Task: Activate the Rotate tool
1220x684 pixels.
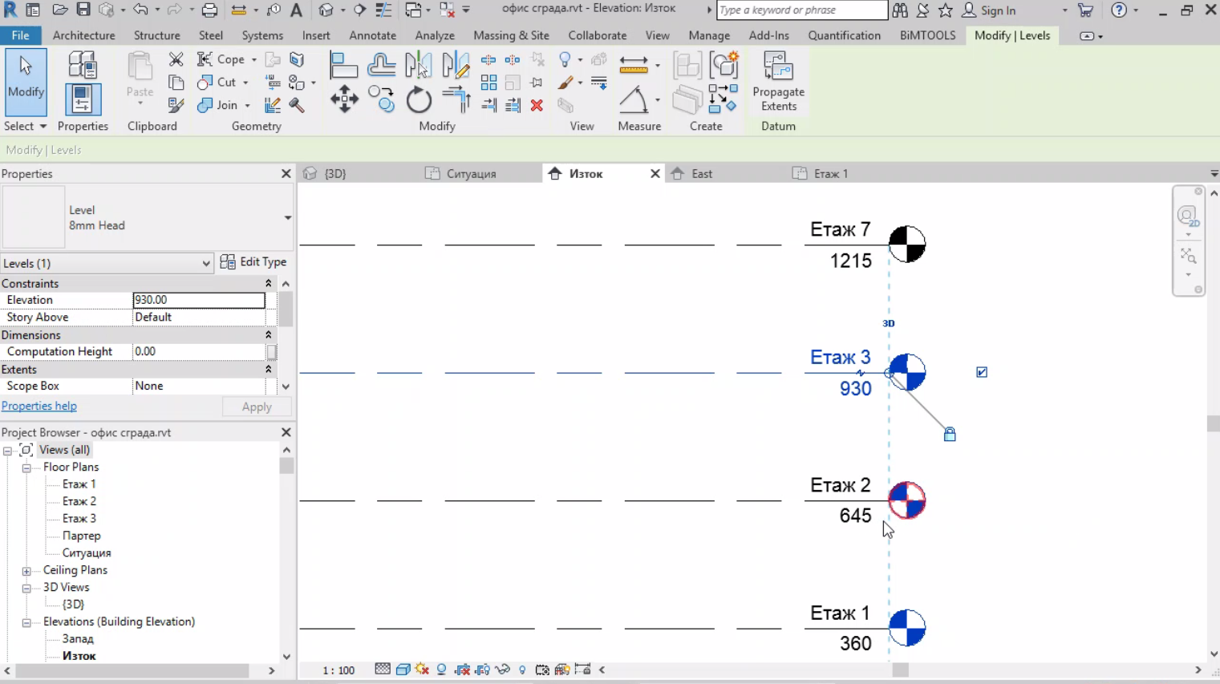Action: point(419,100)
